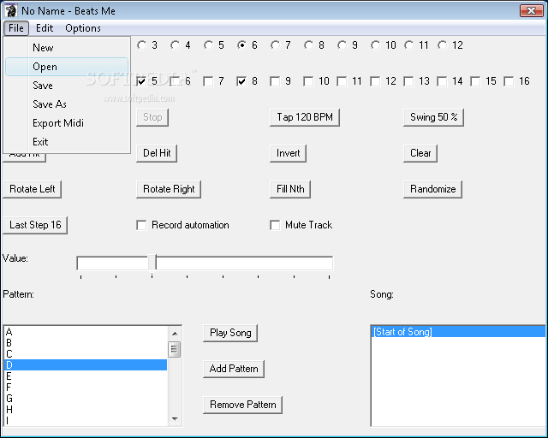Click the Stop button
548x438 pixels.
(152, 117)
